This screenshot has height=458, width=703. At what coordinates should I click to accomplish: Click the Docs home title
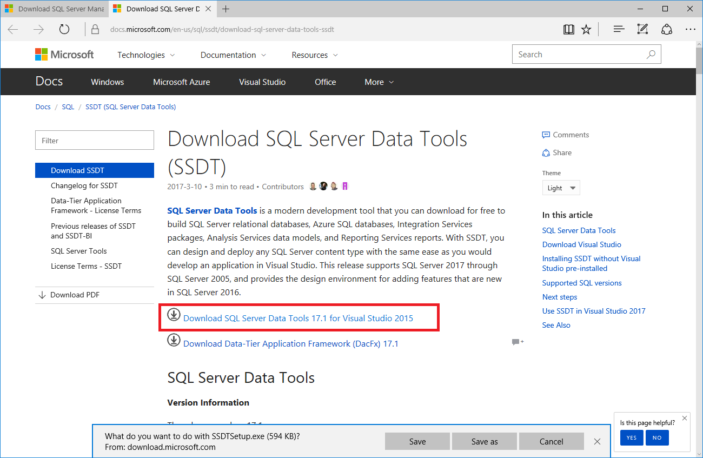coord(49,81)
